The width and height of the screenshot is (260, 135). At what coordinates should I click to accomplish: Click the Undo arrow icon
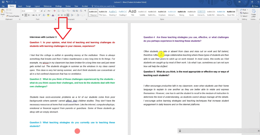tap(7, 2)
